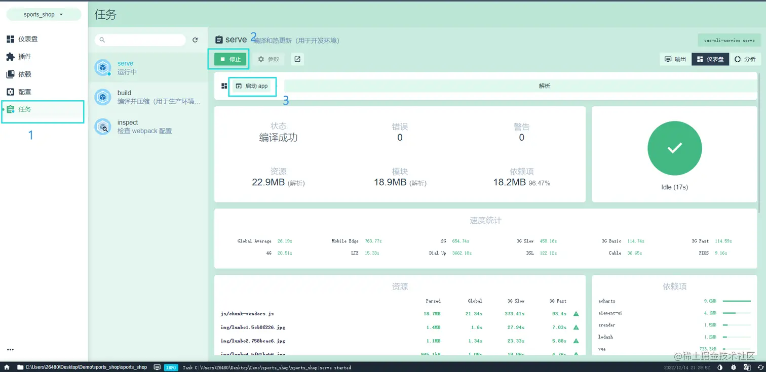Image resolution: width=766 pixels, height=372 pixels.
Task: Click the folder icon in status bar
Action: click(20, 367)
